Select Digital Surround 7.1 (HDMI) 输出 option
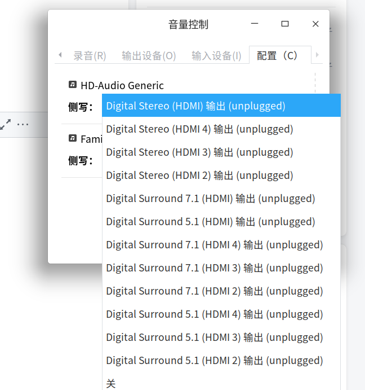365x390 pixels. coord(221,198)
